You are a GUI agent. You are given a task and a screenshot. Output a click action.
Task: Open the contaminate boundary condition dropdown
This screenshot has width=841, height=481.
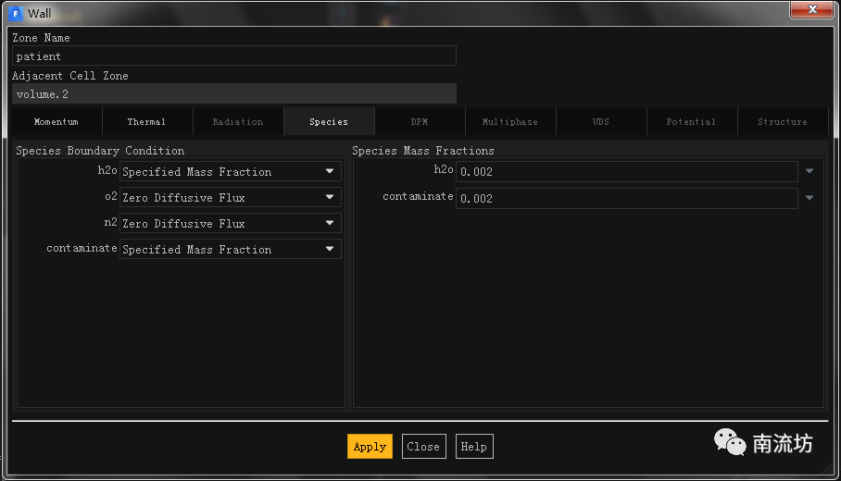pyautogui.click(x=230, y=249)
